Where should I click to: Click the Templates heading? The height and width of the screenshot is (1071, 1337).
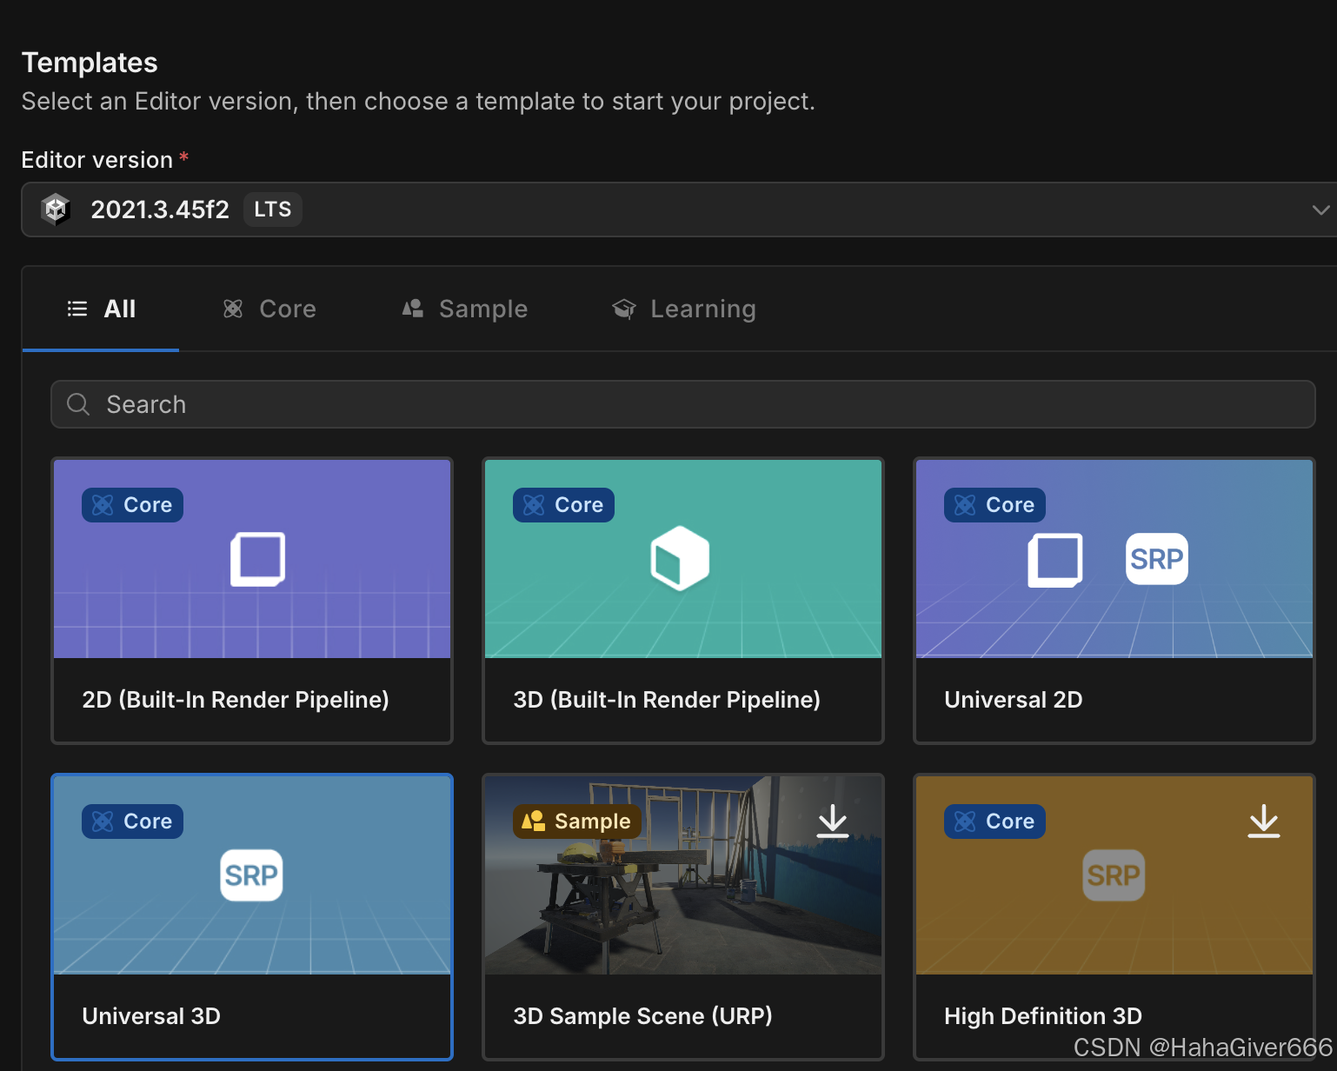90,63
